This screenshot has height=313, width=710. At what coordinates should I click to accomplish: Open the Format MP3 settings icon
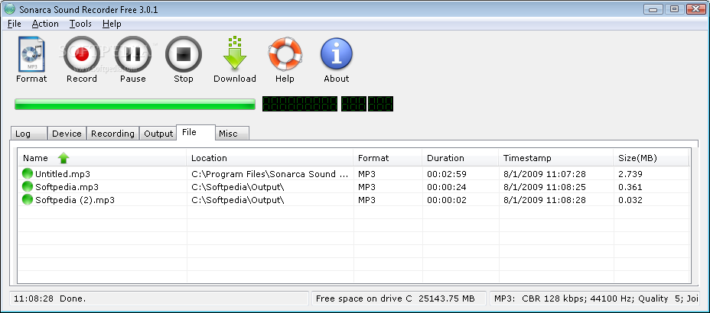[x=31, y=55]
